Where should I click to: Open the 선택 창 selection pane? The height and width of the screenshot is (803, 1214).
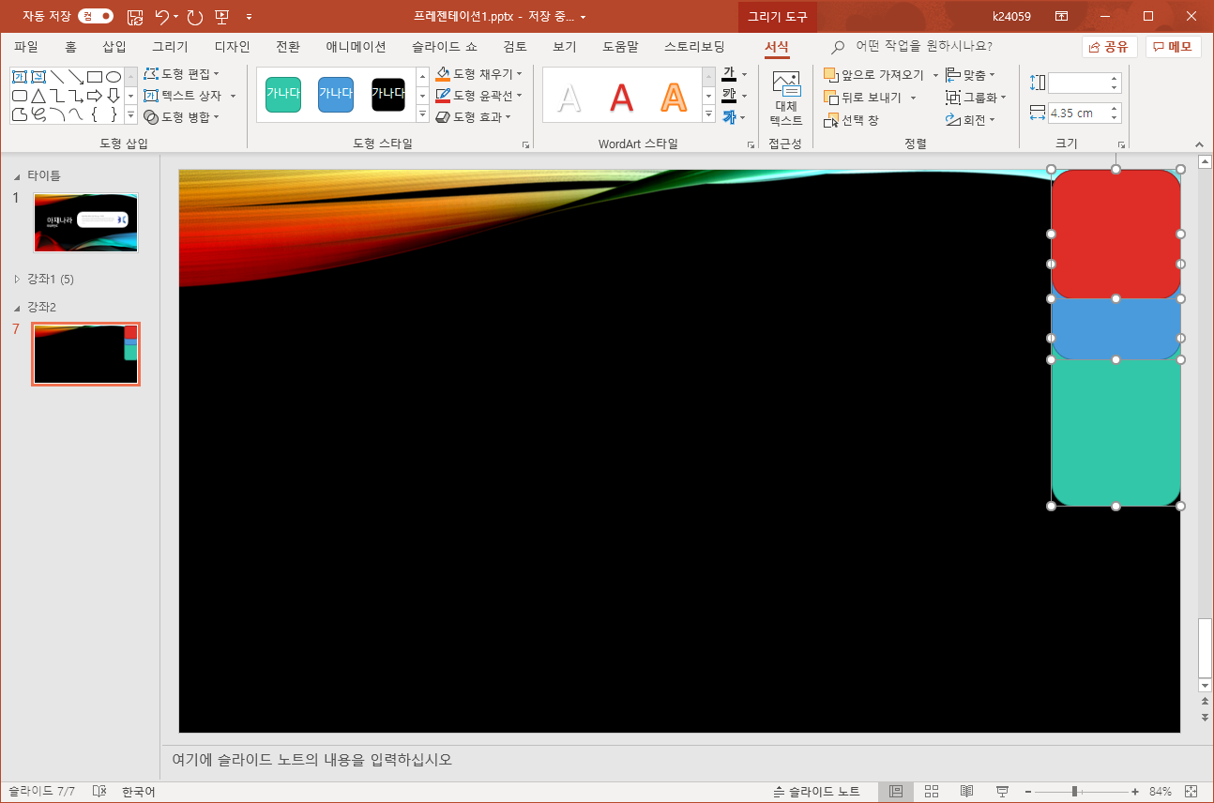coord(851,120)
